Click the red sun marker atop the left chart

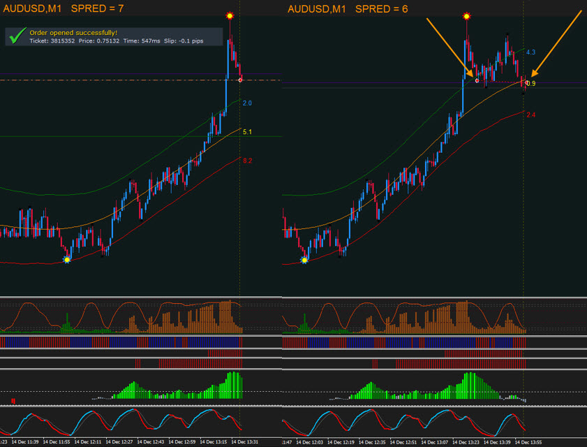coord(230,16)
